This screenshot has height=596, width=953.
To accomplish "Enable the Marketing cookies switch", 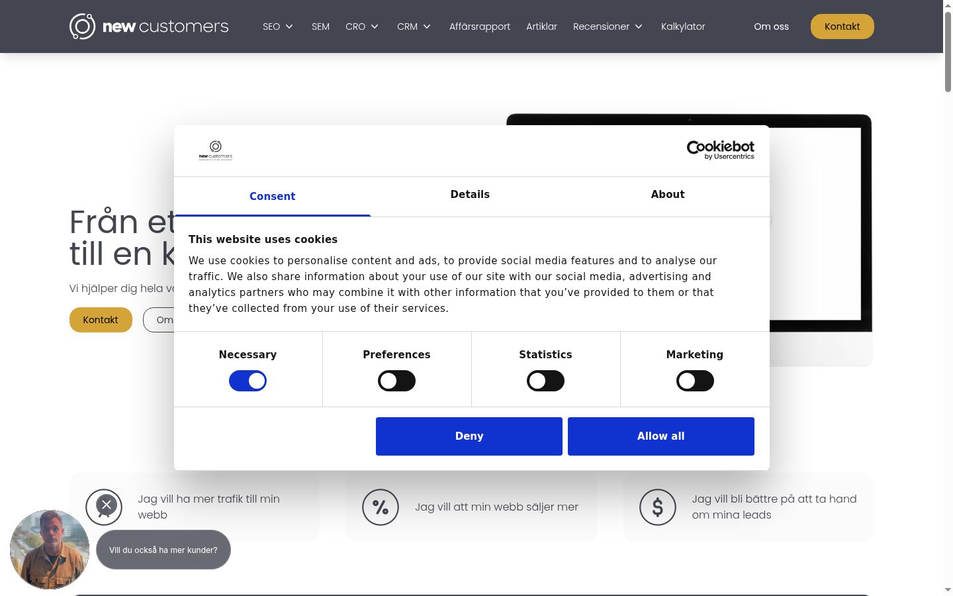I will coord(695,381).
